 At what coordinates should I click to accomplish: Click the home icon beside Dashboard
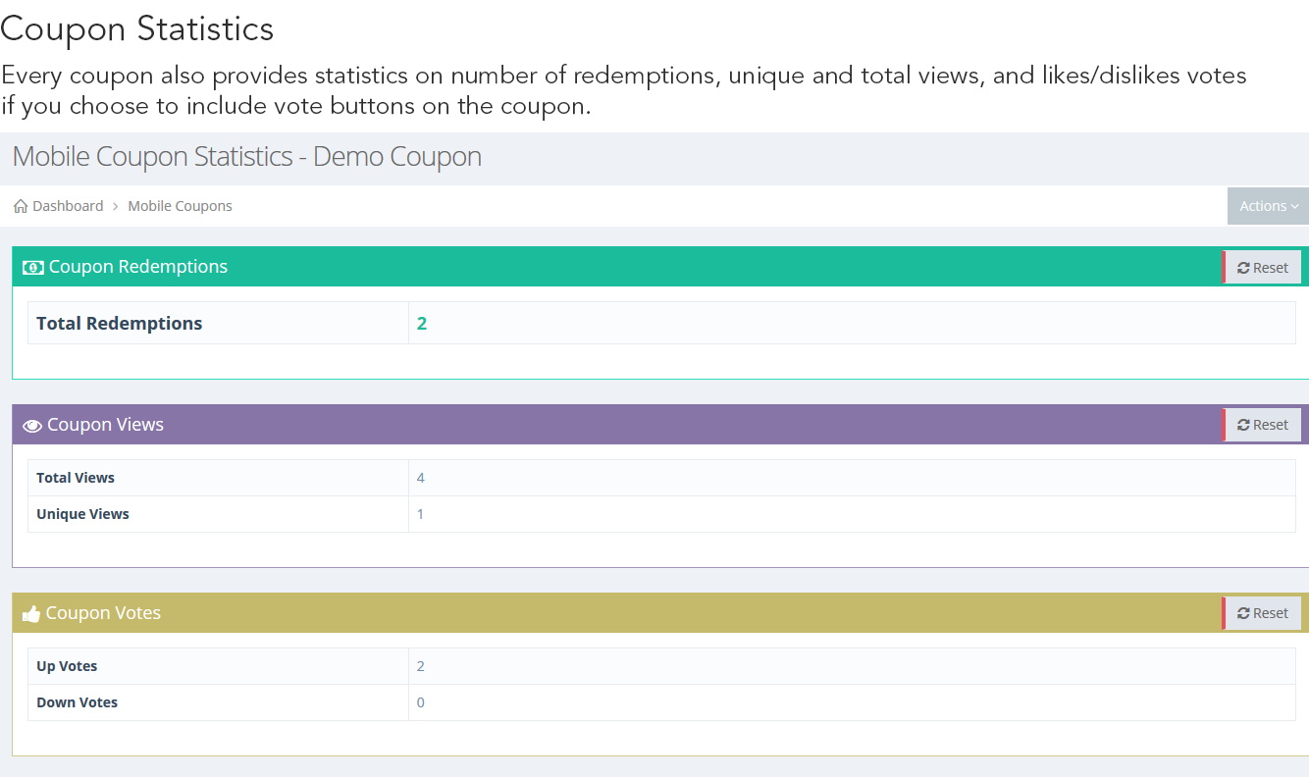(x=21, y=206)
